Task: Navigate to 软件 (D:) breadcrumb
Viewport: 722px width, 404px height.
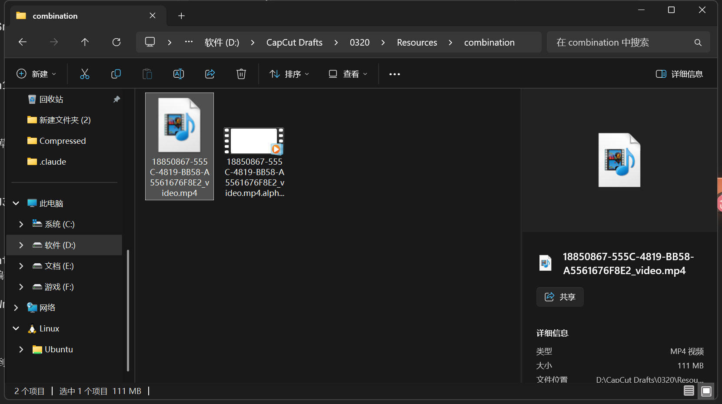Action: coord(222,43)
